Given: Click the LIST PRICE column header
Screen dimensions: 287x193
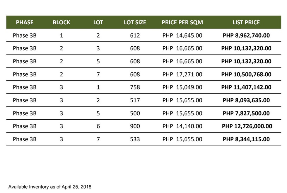Looking at the screenshot, I should click(x=246, y=22).
